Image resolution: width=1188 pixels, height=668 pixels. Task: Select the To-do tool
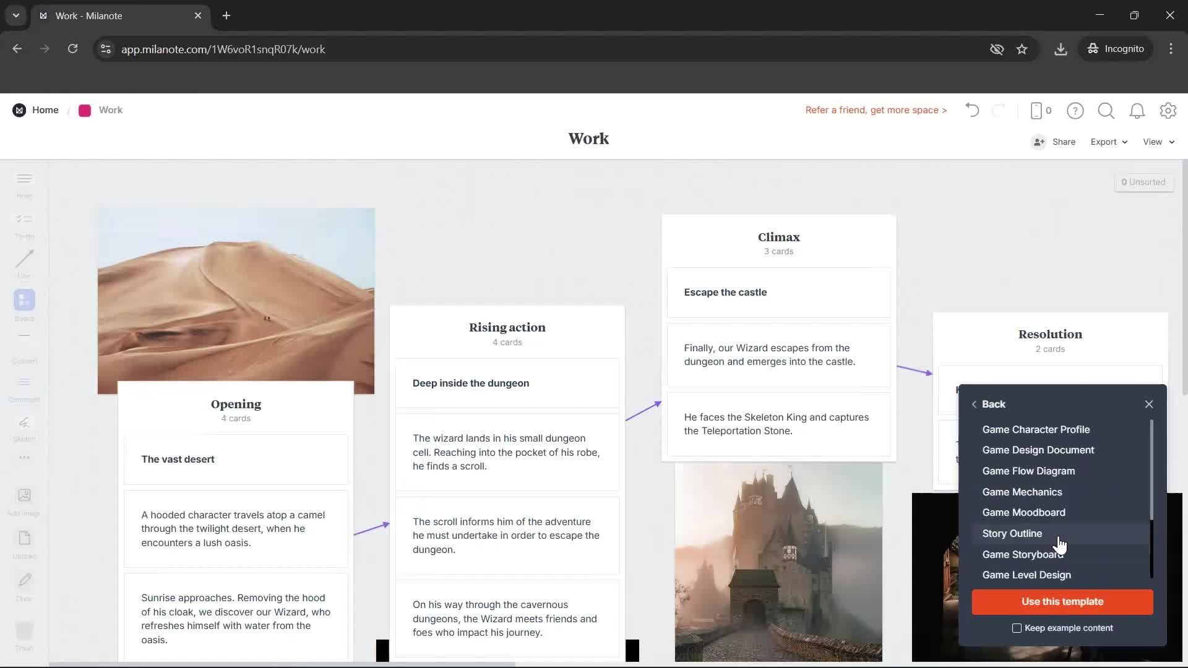point(24,224)
